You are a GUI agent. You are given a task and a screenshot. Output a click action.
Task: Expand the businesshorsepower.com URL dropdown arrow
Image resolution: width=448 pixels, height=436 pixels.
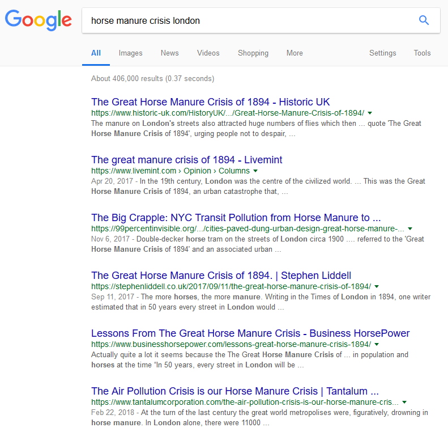377,344
